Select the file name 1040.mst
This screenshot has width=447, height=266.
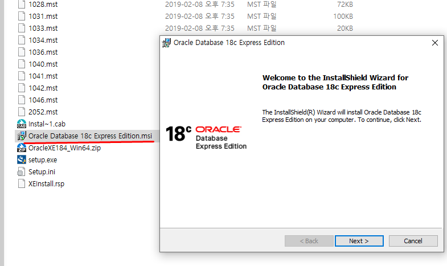pyautogui.click(x=43, y=64)
